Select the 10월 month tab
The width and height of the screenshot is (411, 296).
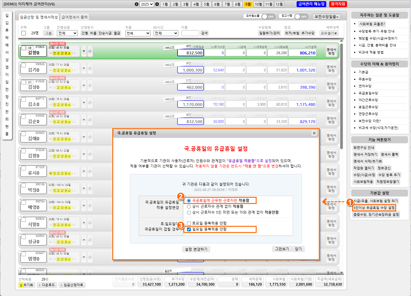(258, 4)
